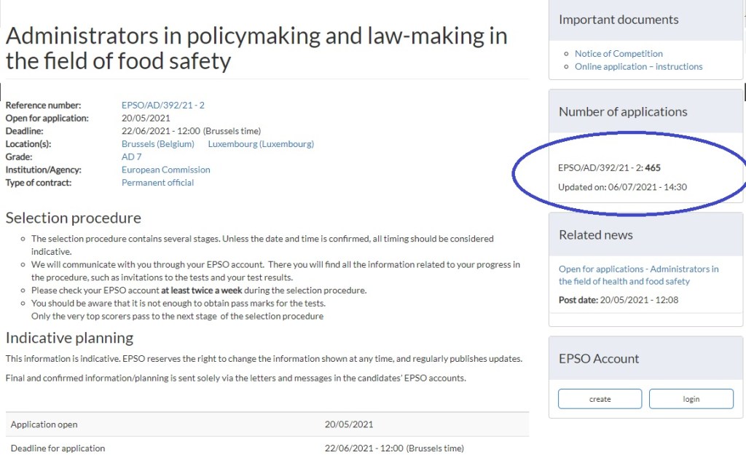This screenshot has width=746, height=463.
Task: Open the related news article about health and food safety
Action: tap(638, 275)
